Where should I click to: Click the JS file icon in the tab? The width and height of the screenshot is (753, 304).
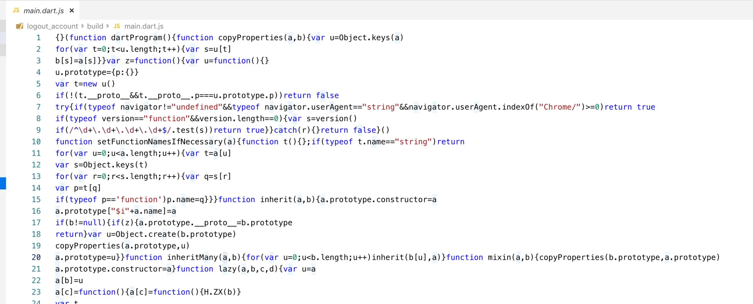click(x=16, y=10)
